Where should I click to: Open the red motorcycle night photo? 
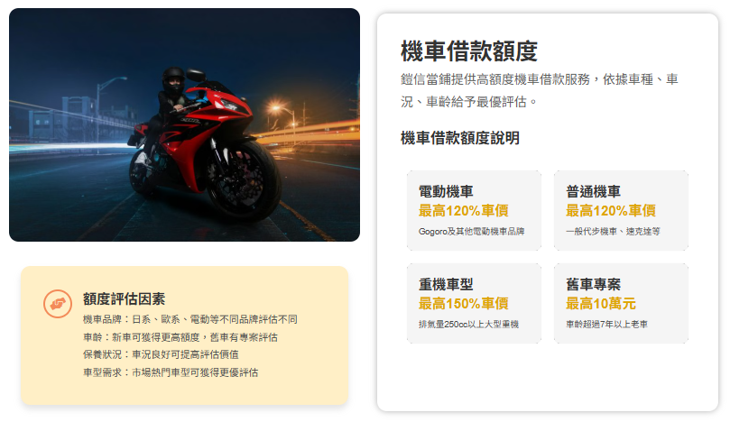point(184,124)
